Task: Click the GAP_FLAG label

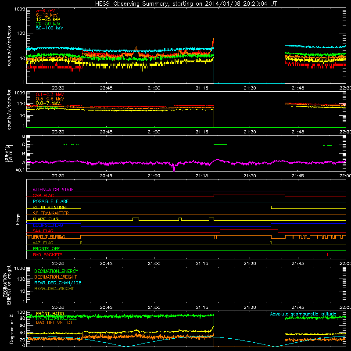Action: click(x=43, y=195)
